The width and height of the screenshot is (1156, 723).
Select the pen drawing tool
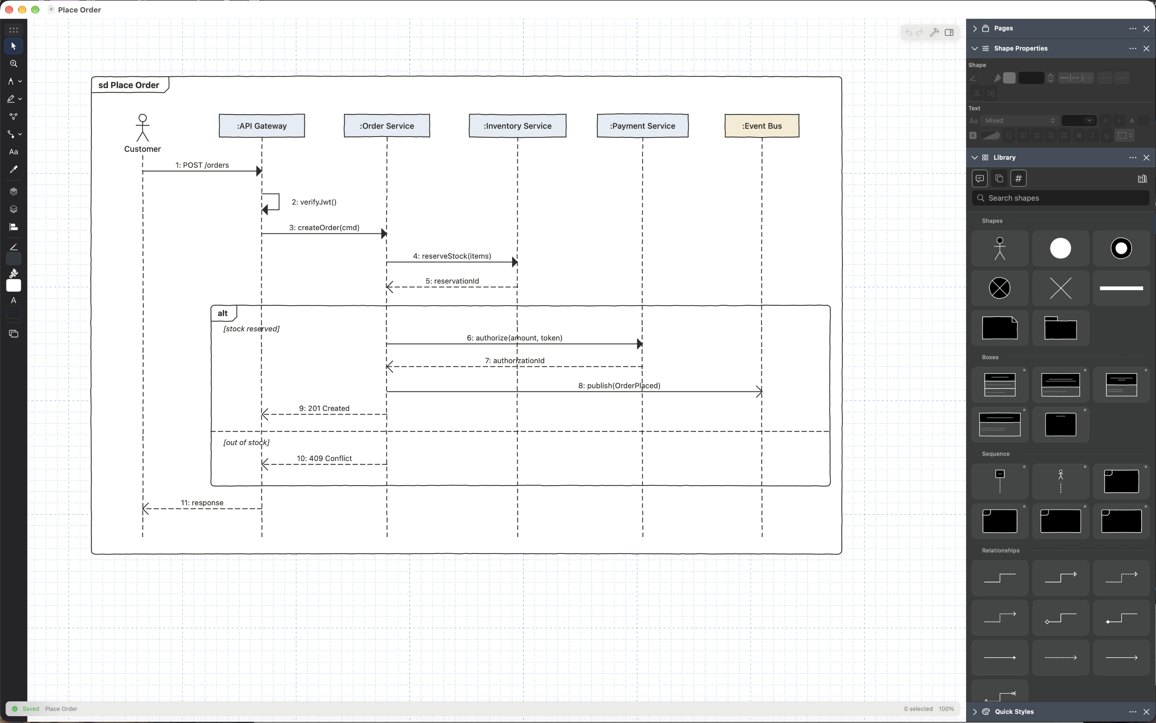coord(10,81)
